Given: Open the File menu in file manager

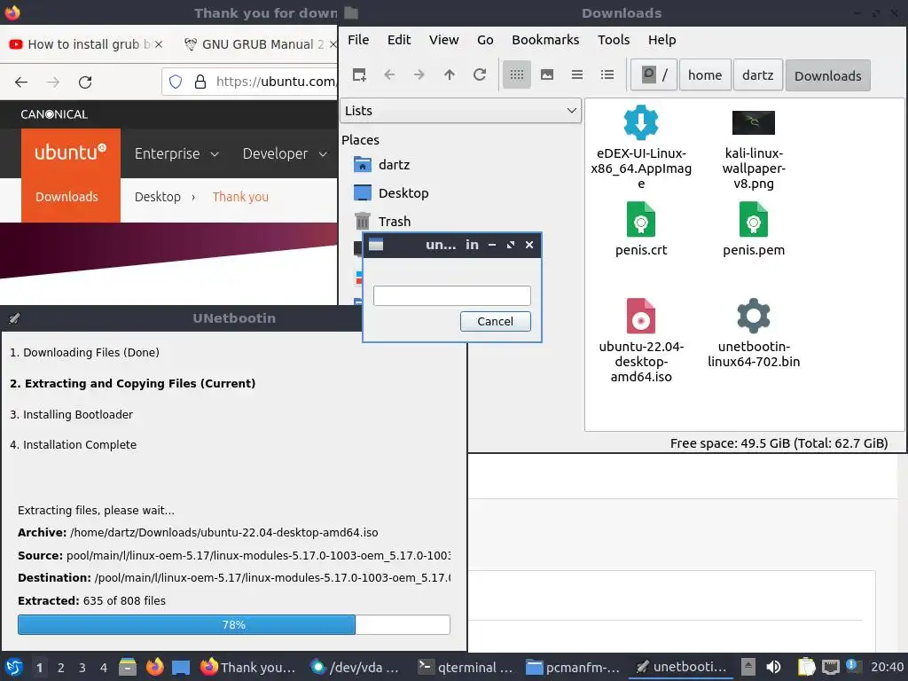Looking at the screenshot, I should (x=358, y=40).
